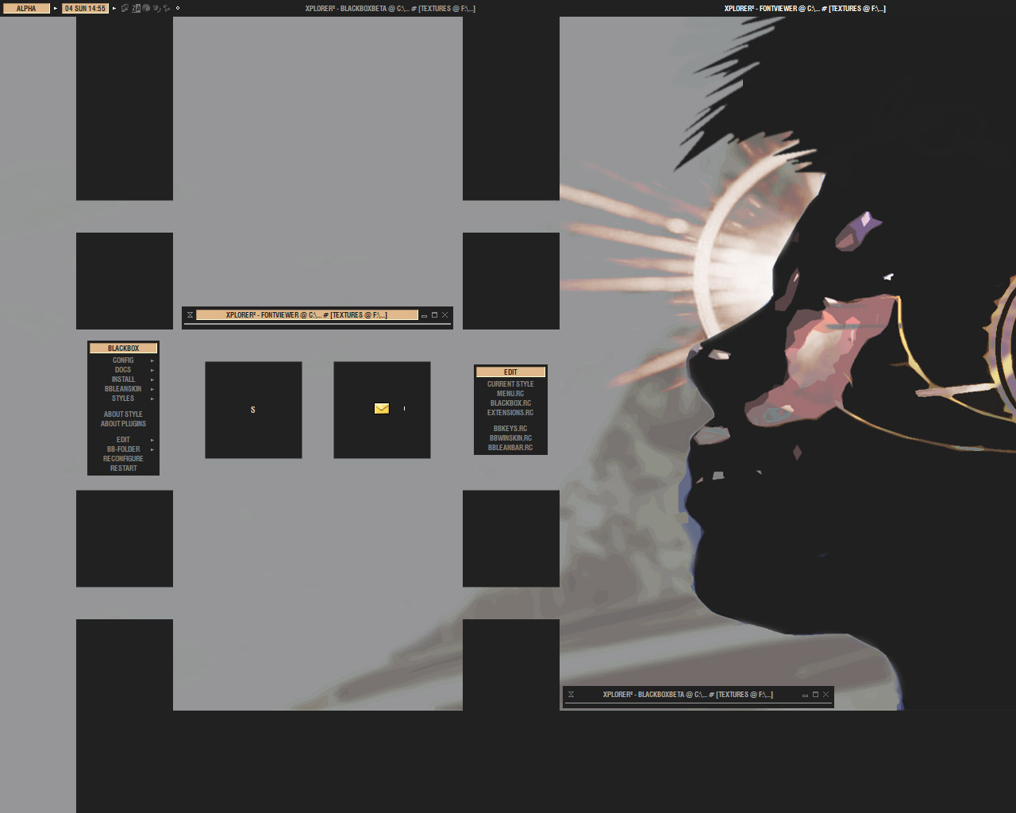Click the hourglass icon on the FontViewer title bar
This screenshot has width=1016, height=813.
[x=190, y=315]
